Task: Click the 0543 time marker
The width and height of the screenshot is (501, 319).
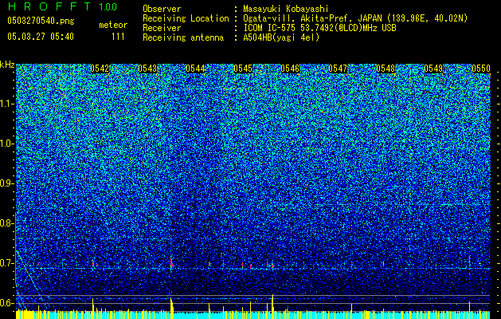Action: point(147,69)
